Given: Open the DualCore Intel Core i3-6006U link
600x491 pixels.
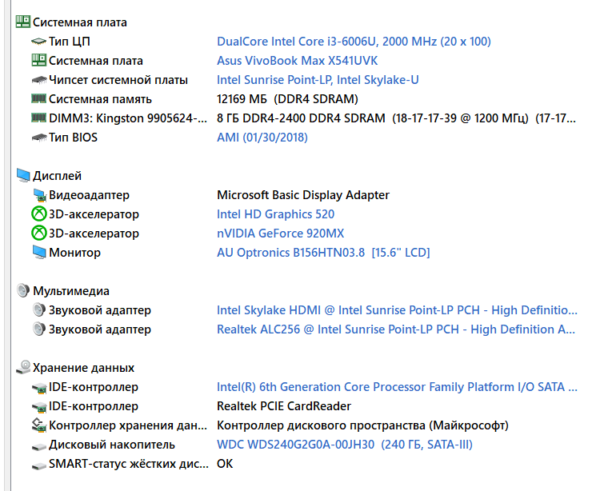Looking at the screenshot, I should point(354,42).
